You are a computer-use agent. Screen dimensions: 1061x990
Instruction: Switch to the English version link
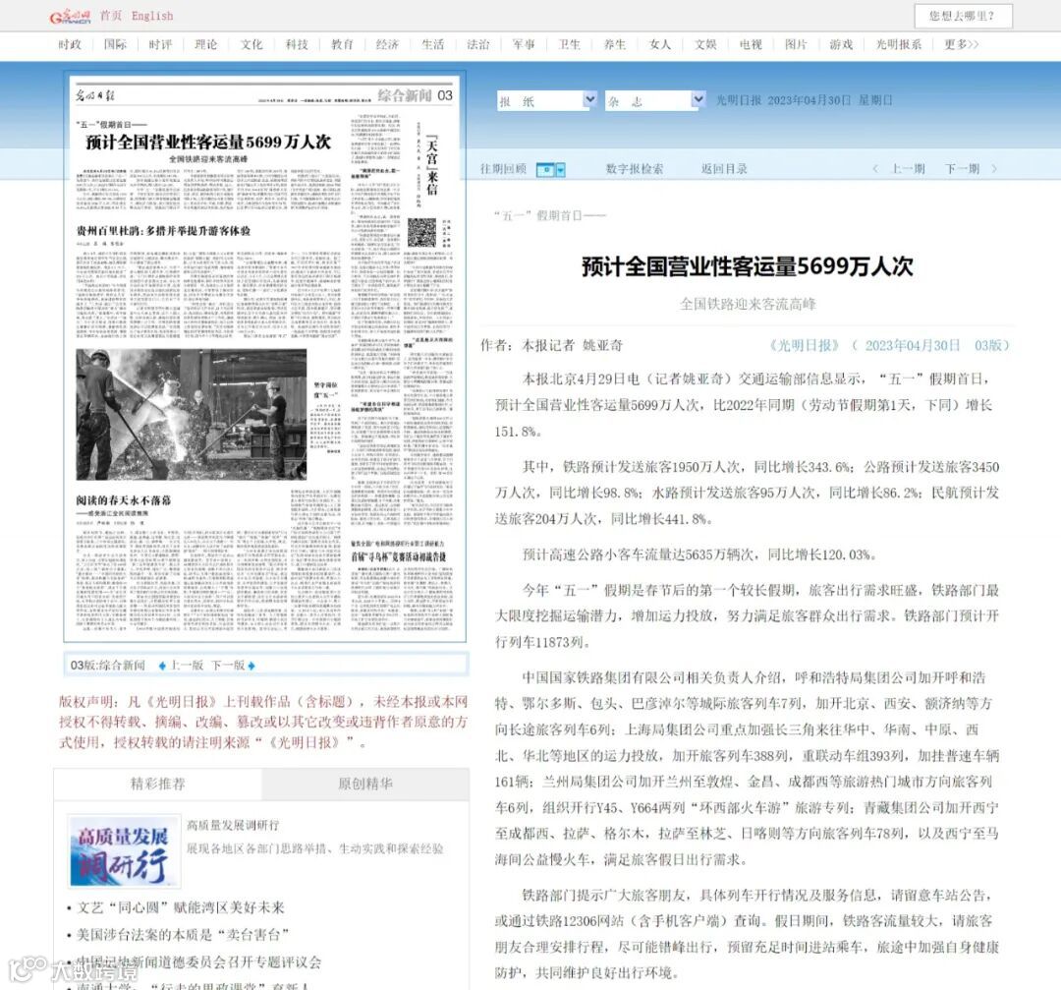(x=152, y=16)
